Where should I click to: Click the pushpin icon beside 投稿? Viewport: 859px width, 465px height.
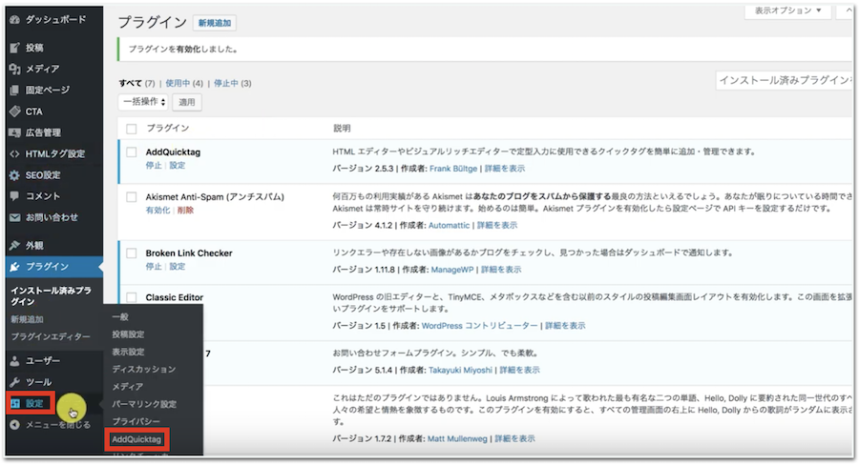pyautogui.click(x=14, y=48)
